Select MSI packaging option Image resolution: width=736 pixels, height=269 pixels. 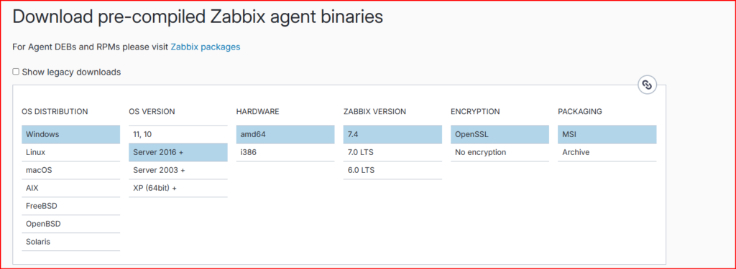point(607,134)
